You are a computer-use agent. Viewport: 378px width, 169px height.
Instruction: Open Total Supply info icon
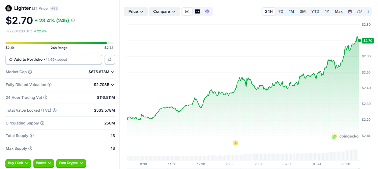tap(32, 136)
